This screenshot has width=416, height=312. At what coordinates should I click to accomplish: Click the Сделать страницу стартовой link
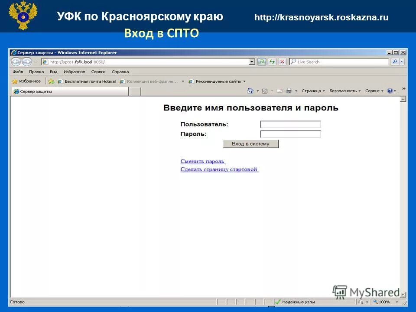pyautogui.click(x=218, y=169)
